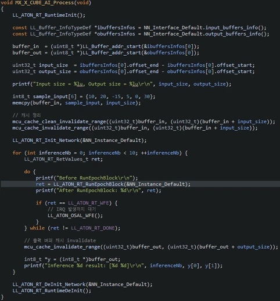Click the for keyword of inferenceNb loop
Image resolution: width=280 pixels, height=301 pixels.
pyautogui.click(x=17, y=153)
